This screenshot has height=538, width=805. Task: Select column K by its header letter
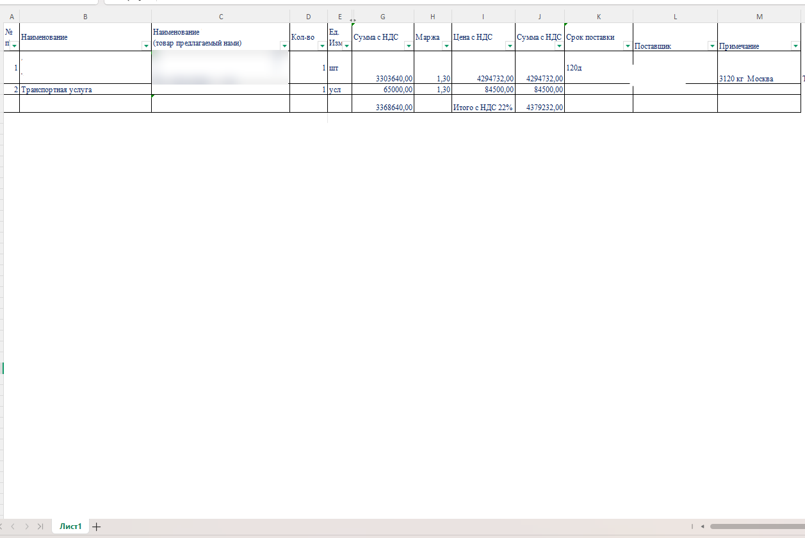pyautogui.click(x=599, y=17)
